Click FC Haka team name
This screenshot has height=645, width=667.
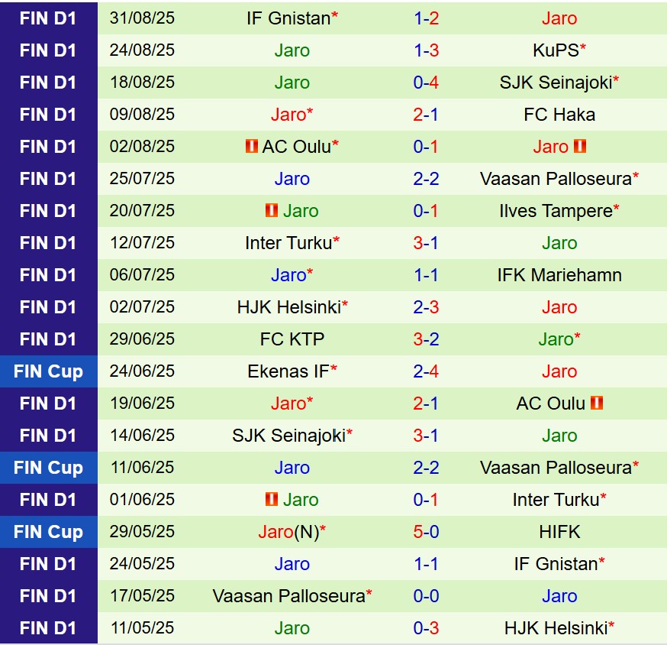point(559,114)
